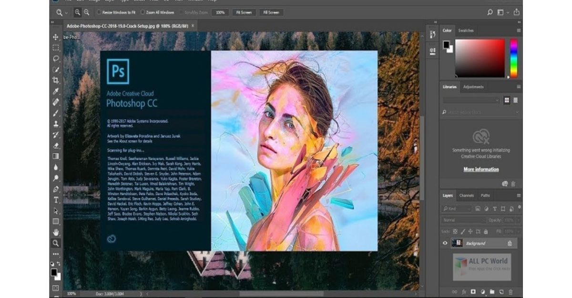This screenshot has width=572, height=298.
Task: Select the Pen tool
Action: 56,189
